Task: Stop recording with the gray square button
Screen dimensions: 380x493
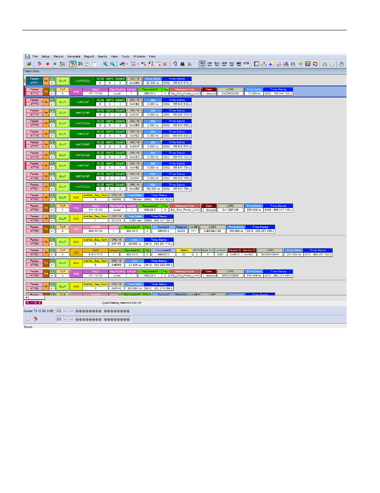Action: [55, 64]
